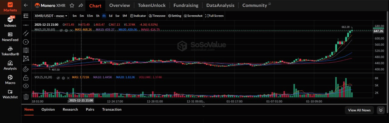Switch chart to Full Screen

(x=214, y=16)
